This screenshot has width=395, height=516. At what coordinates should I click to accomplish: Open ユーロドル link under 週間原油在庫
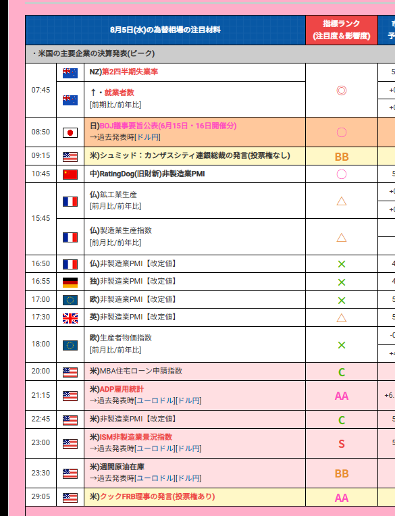pyautogui.click(x=155, y=478)
